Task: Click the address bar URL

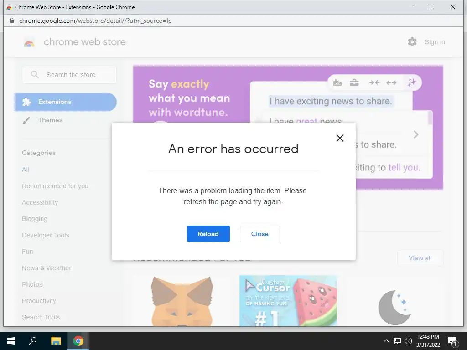Action: [95, 21]
